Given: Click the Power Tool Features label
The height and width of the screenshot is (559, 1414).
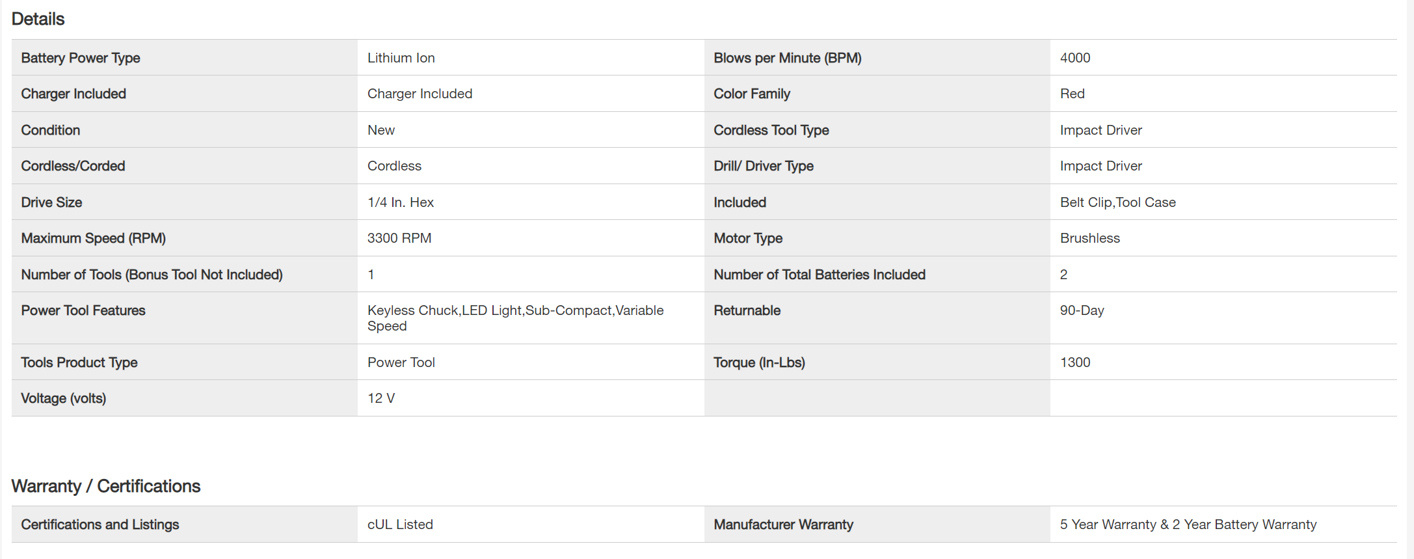Looking at the screenshot, I should tap(83, 310).
